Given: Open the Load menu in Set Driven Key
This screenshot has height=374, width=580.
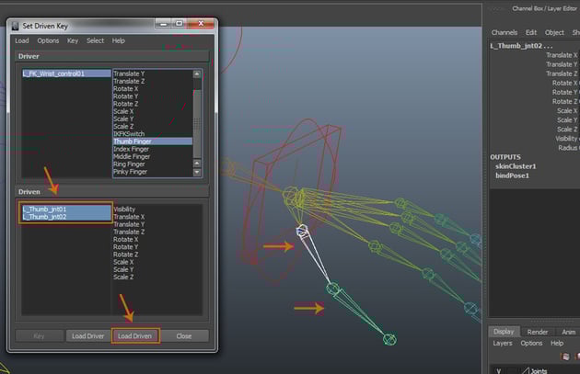Looking at the screenshot, I should coord(21,40).
